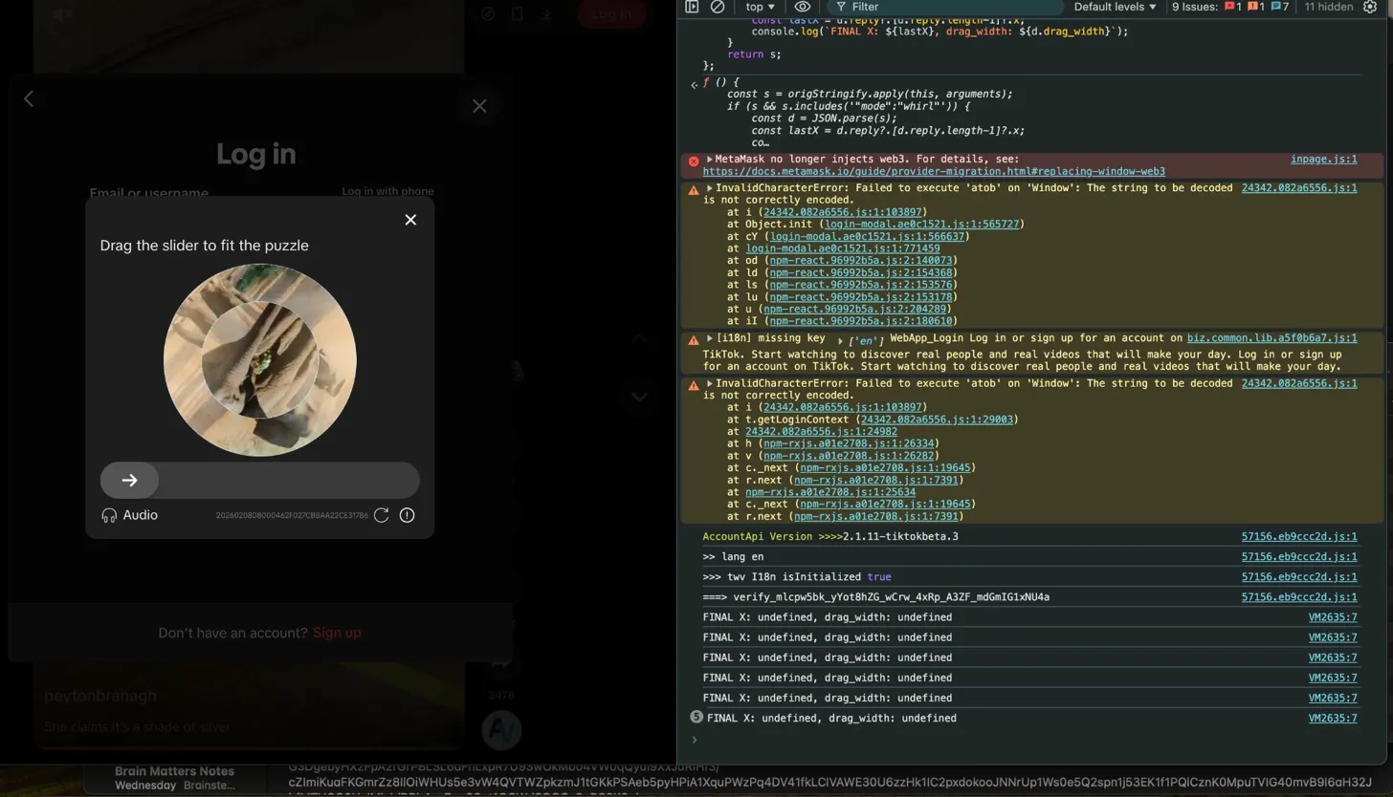
Task: Navigate to next video with down chevron
Action: (638, 396)
